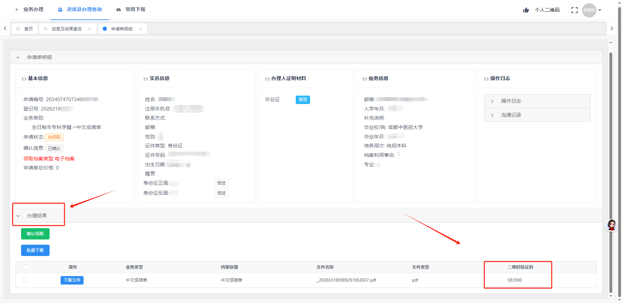622x303 pixels.
Task: Click the scrollbar up arrow
Action: point(611,42)
